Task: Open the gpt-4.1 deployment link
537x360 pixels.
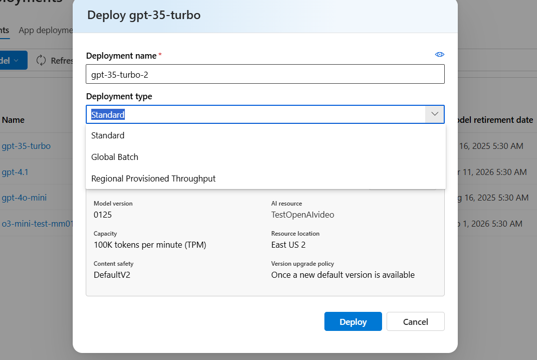Action: pos(15,172)
